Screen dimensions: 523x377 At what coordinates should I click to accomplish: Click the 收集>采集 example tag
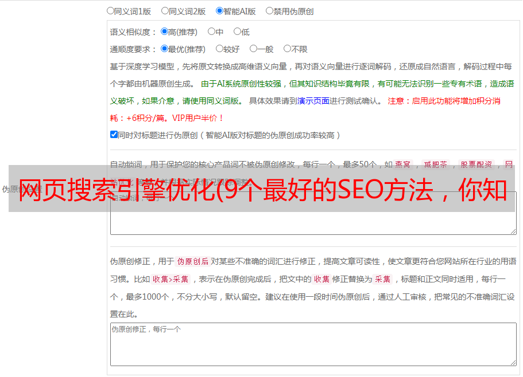[171, 279]
